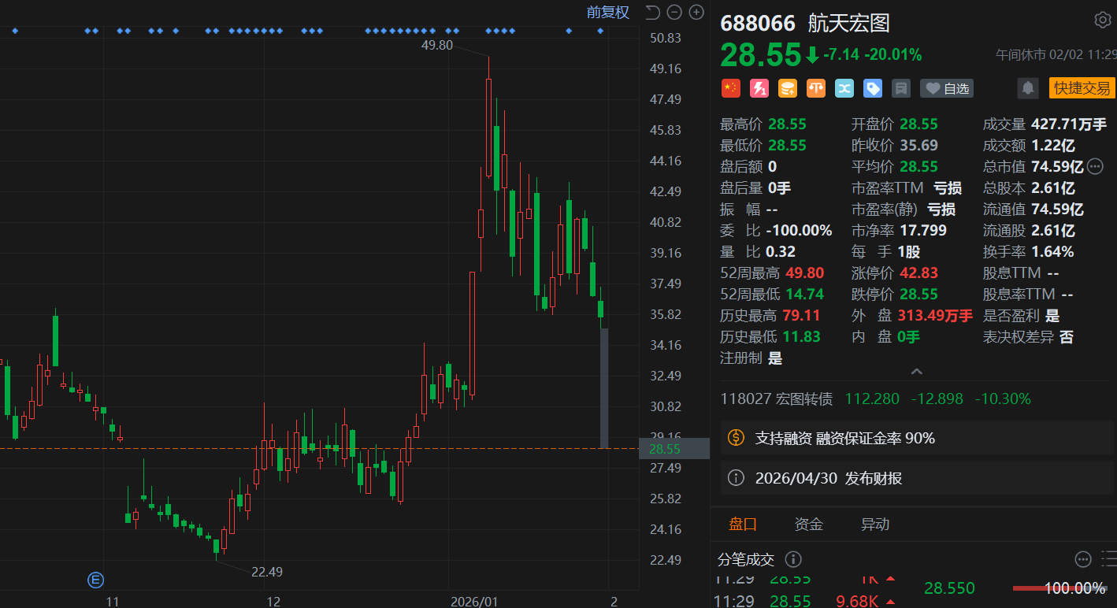
Task: Open 快捷交易 quick trade
Action: 1082,88
